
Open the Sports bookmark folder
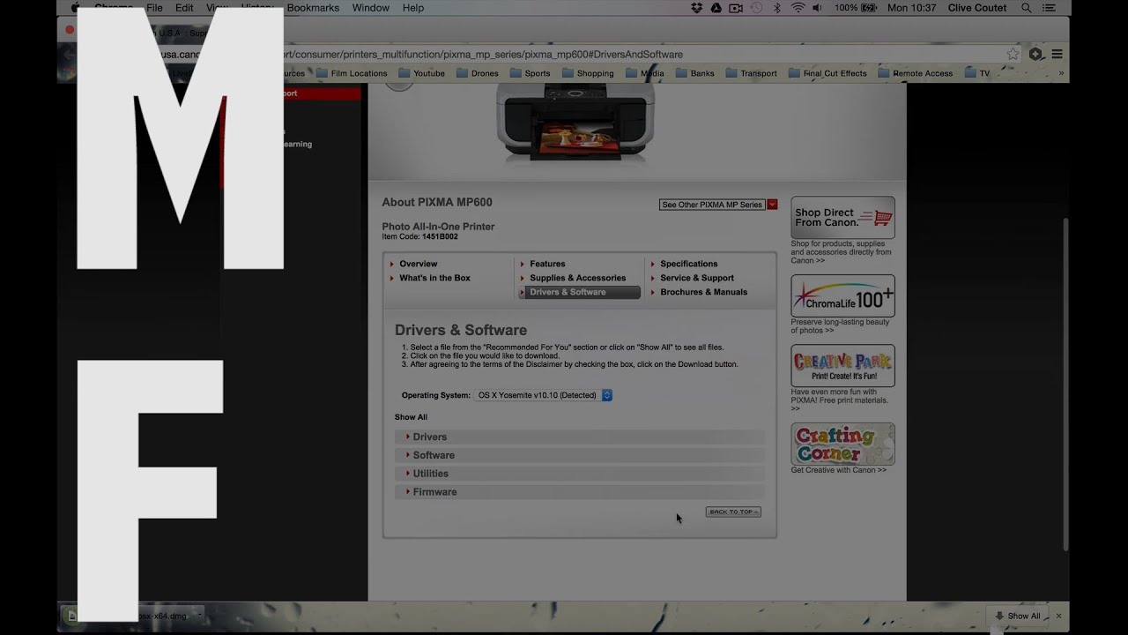pyautogui.click(x=530, y=73)
